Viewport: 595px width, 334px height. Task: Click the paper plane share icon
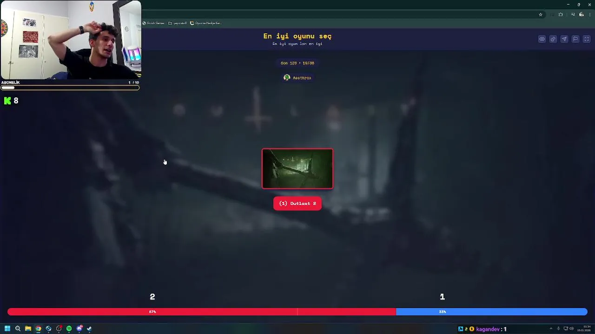(x=564, y=39)
